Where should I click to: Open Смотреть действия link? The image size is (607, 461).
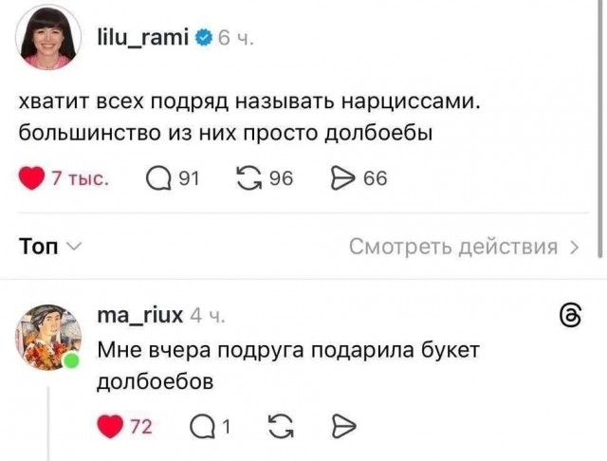click(453, 248)
